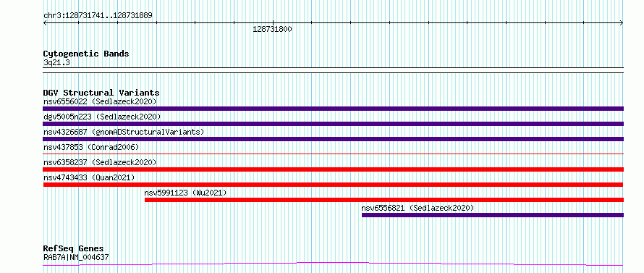Click the purple bar under nsv4326687
Viewport: 644px width, 273px height.
333,139
